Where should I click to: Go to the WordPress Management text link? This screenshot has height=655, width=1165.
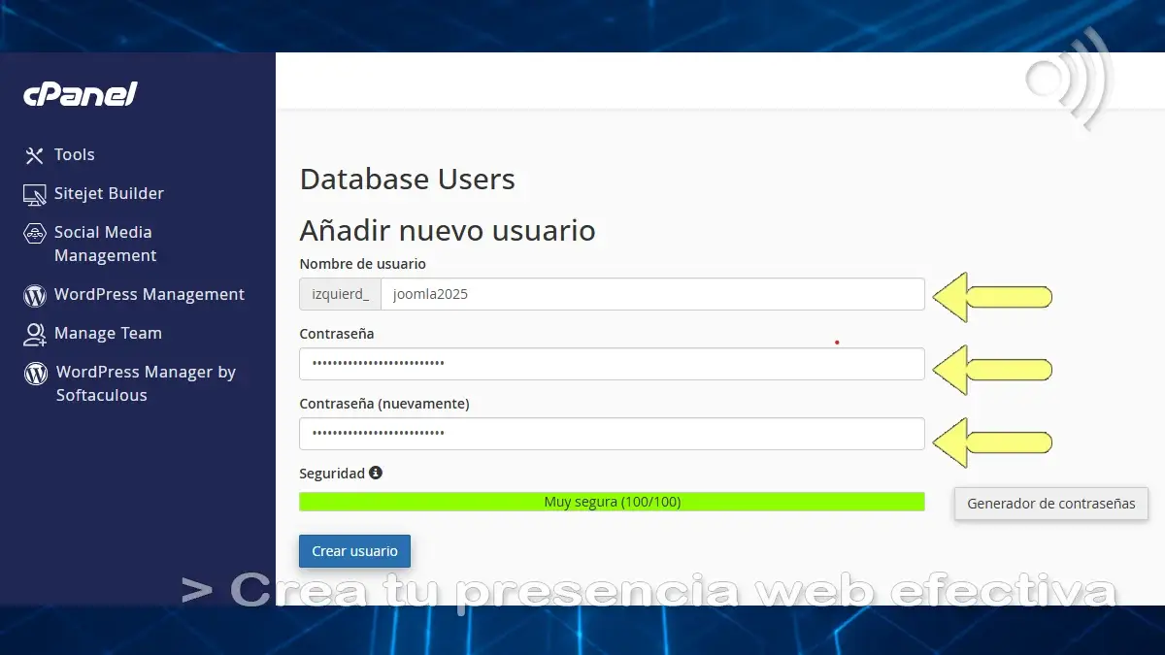point(150,295)
